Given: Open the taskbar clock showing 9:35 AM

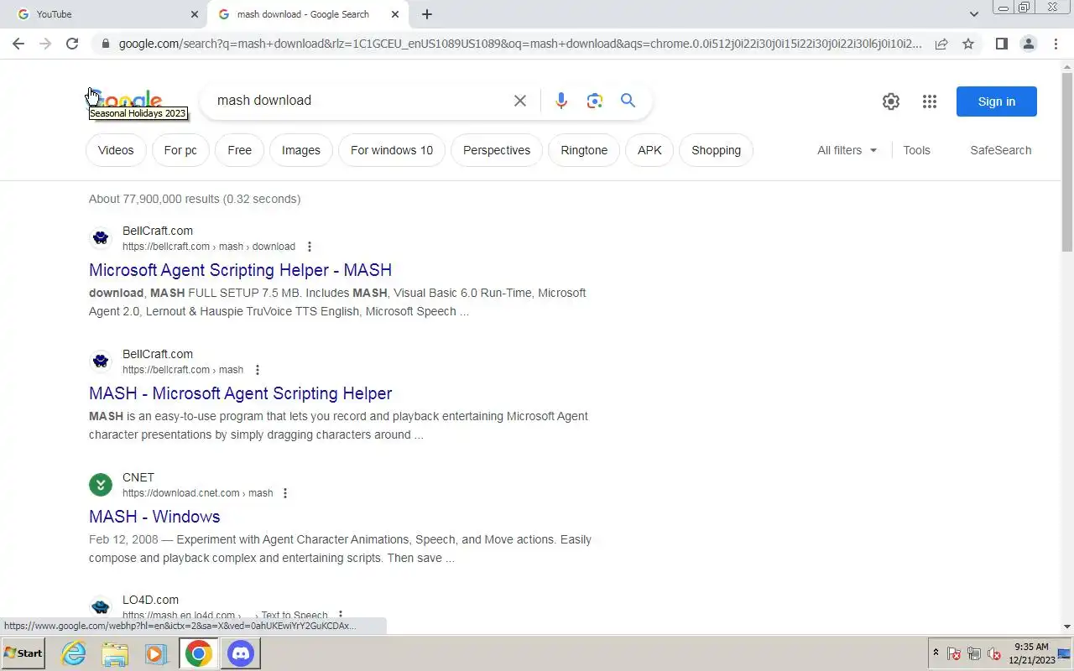Looking at the screenshot, I should pos(1032,653).
